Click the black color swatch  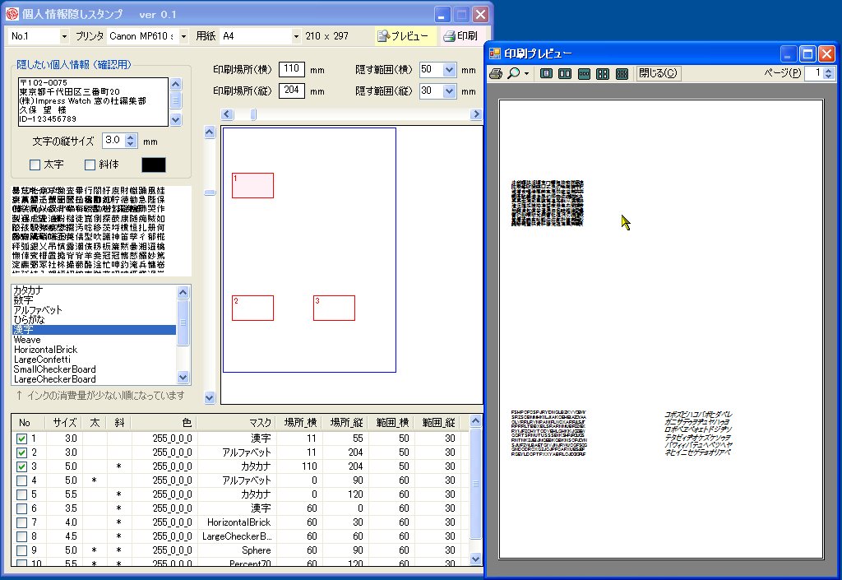[154, 165]
